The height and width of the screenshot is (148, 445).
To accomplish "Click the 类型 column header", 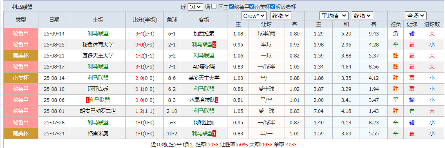I will tap(21, 20).
